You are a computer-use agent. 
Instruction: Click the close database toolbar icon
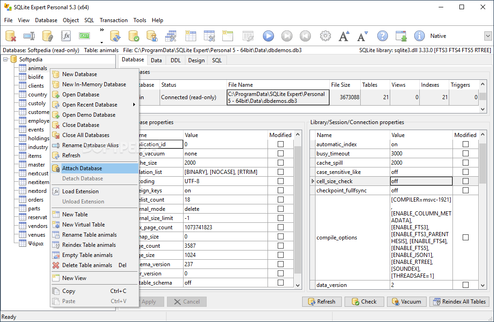point(11,36)
